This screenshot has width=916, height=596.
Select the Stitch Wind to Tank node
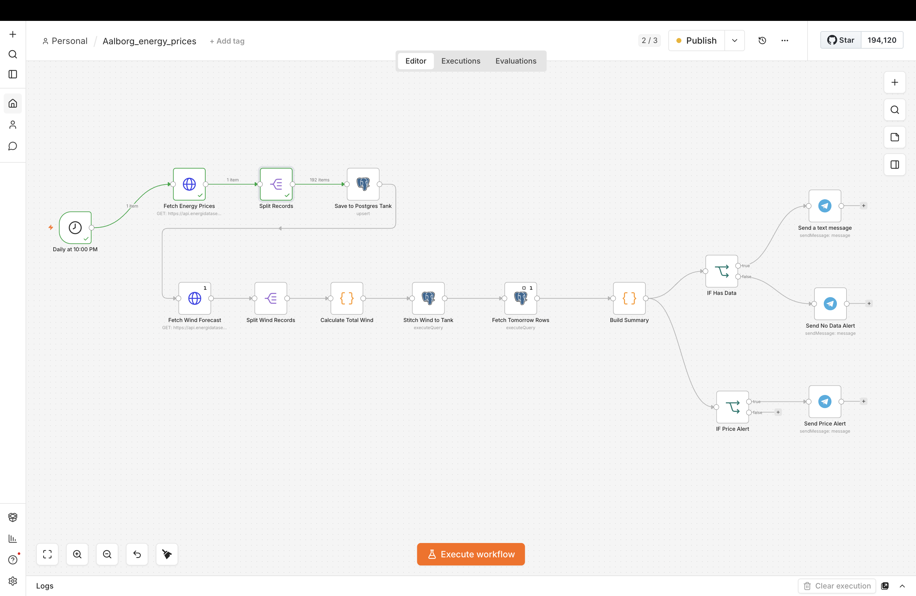point(428,298)
